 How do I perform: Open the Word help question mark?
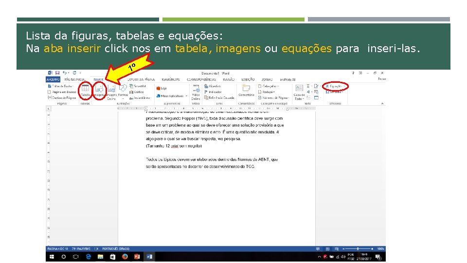pos(353,73)
